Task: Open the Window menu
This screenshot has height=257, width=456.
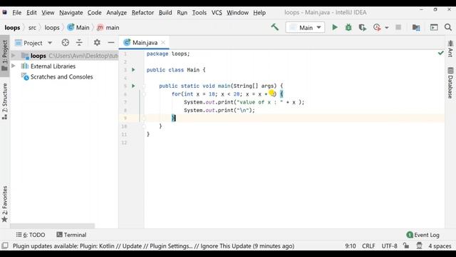Action: click(x=237, y=13)
